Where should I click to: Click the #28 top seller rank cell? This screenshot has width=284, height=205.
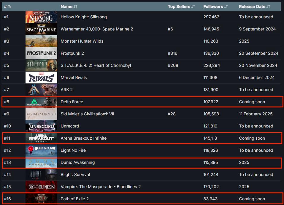pos(172,114)
